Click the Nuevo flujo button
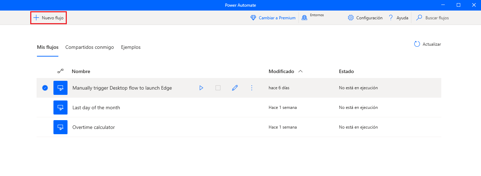Viewport: 481px width, 176px height. (49, 18)
